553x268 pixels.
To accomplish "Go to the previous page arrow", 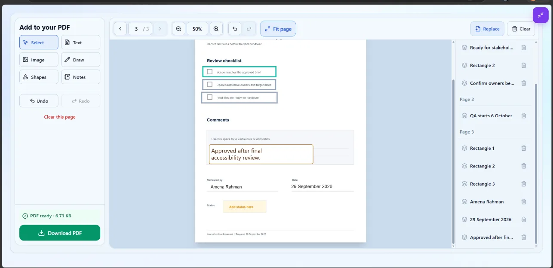I will pyautogui.click(x=120, y=29).
